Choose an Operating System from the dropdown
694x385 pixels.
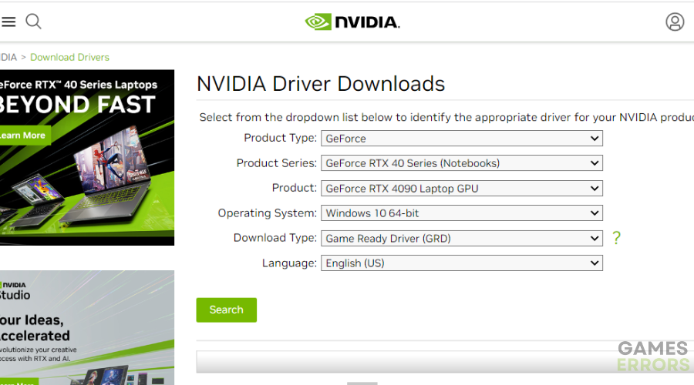[462, 213]
